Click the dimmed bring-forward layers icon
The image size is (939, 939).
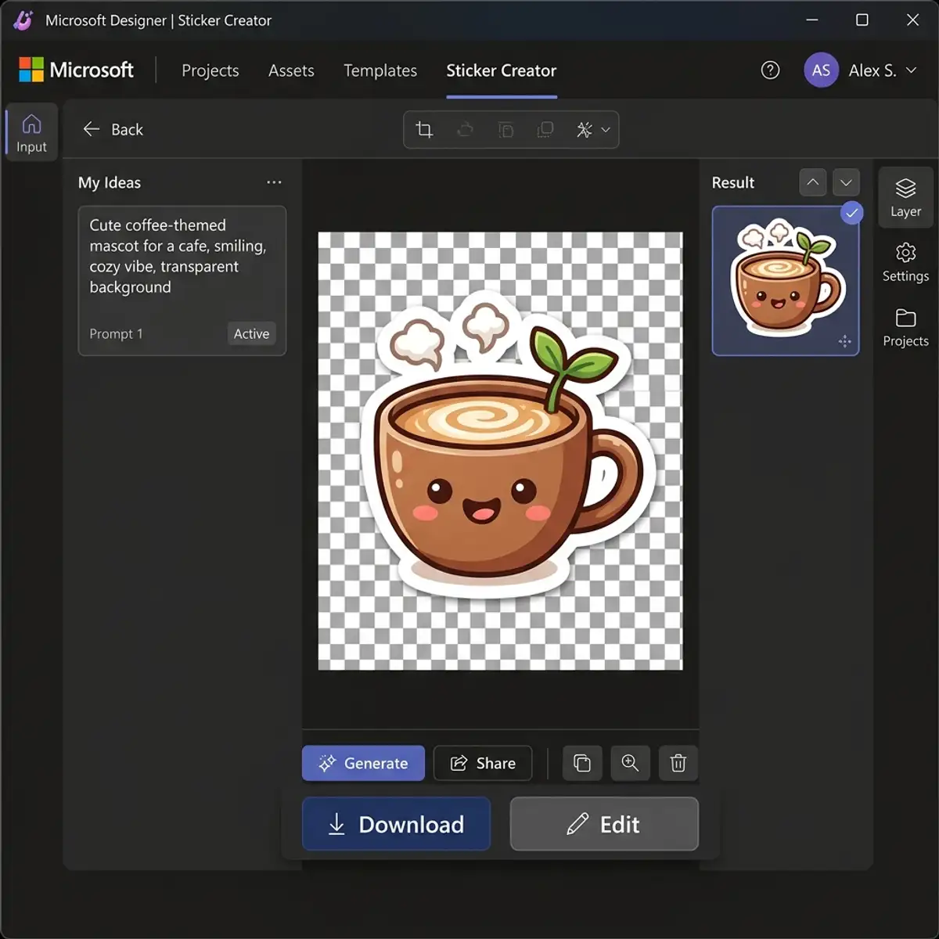(x=545, y=130)
